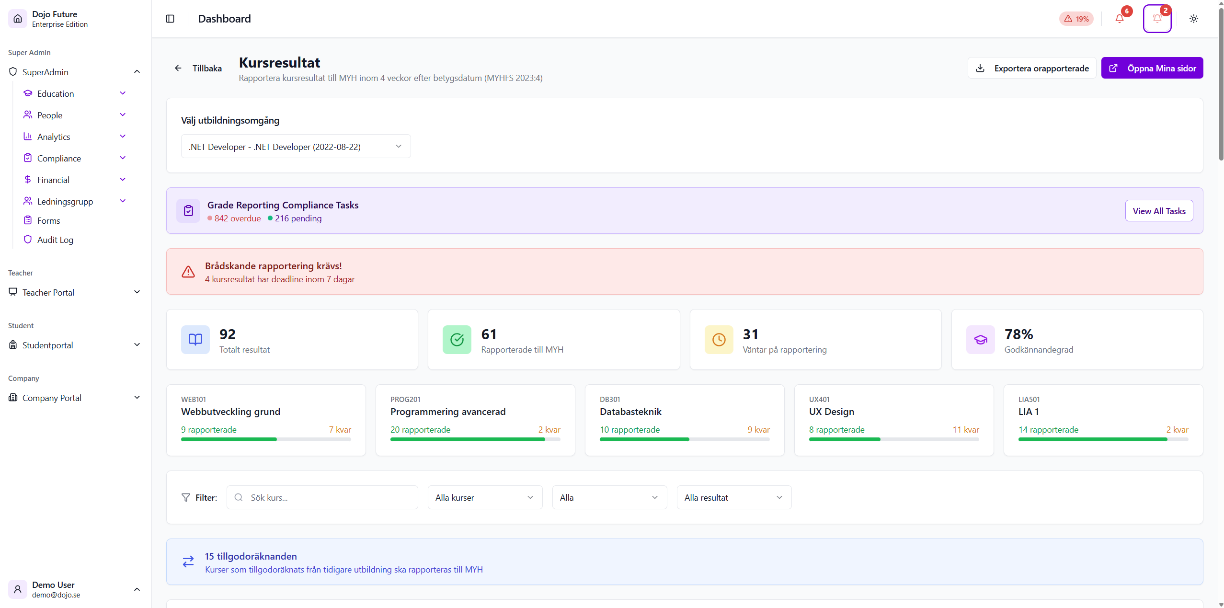Open the utbildningsomgång dropdown for .NET Developer

[x=296, y=146]
